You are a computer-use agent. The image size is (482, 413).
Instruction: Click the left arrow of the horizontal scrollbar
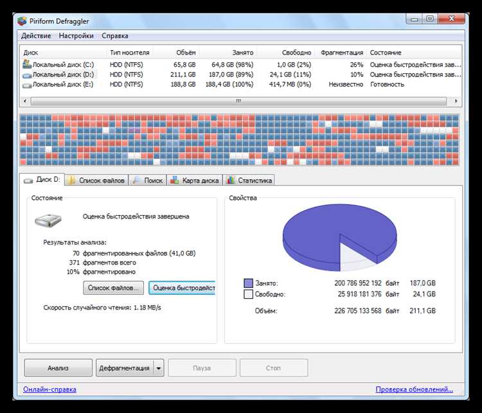pyautogui.click(x=25, y=101)
